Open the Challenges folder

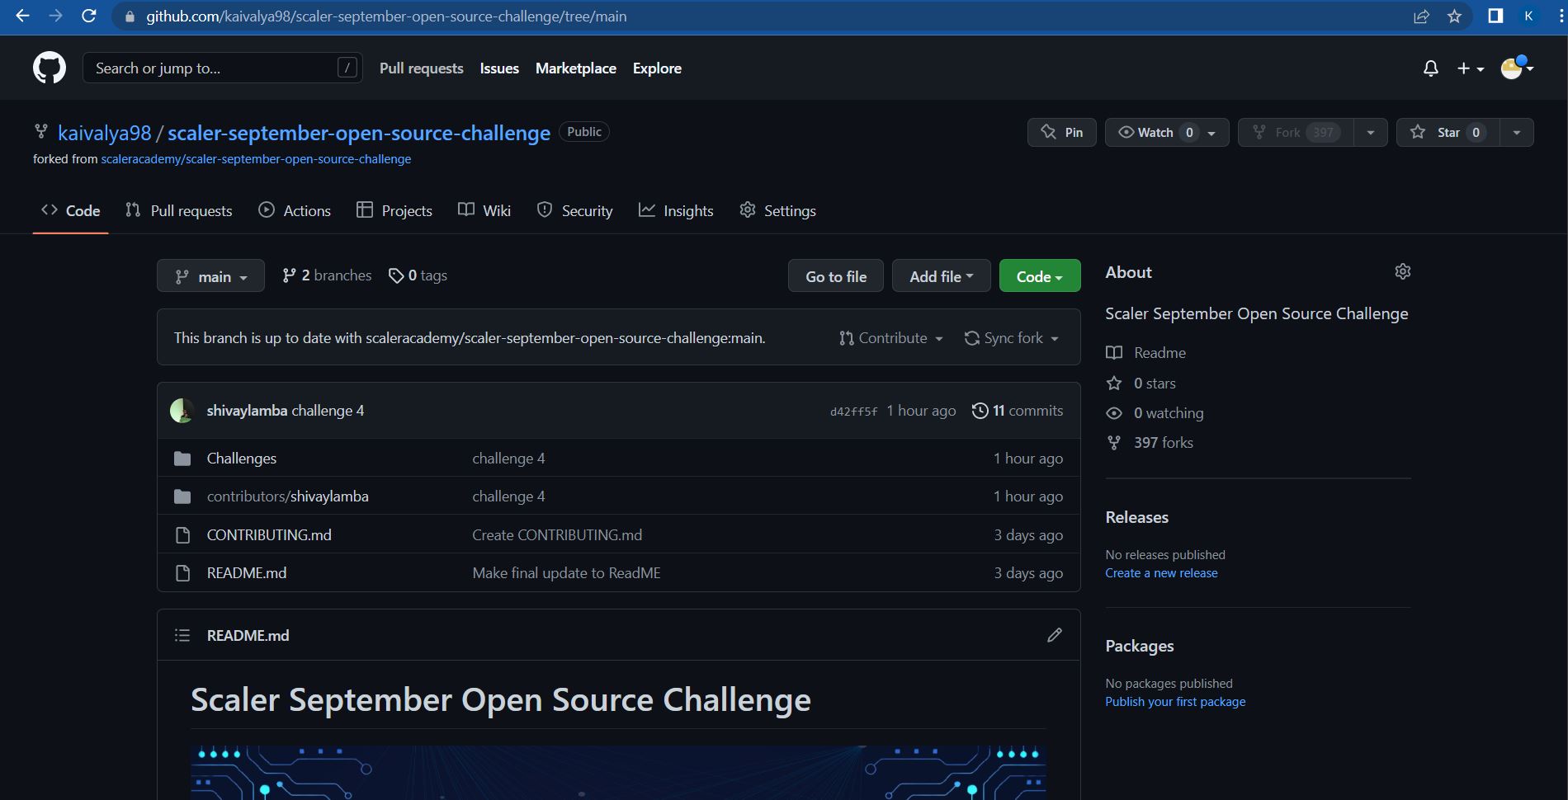tap(242, 459)
